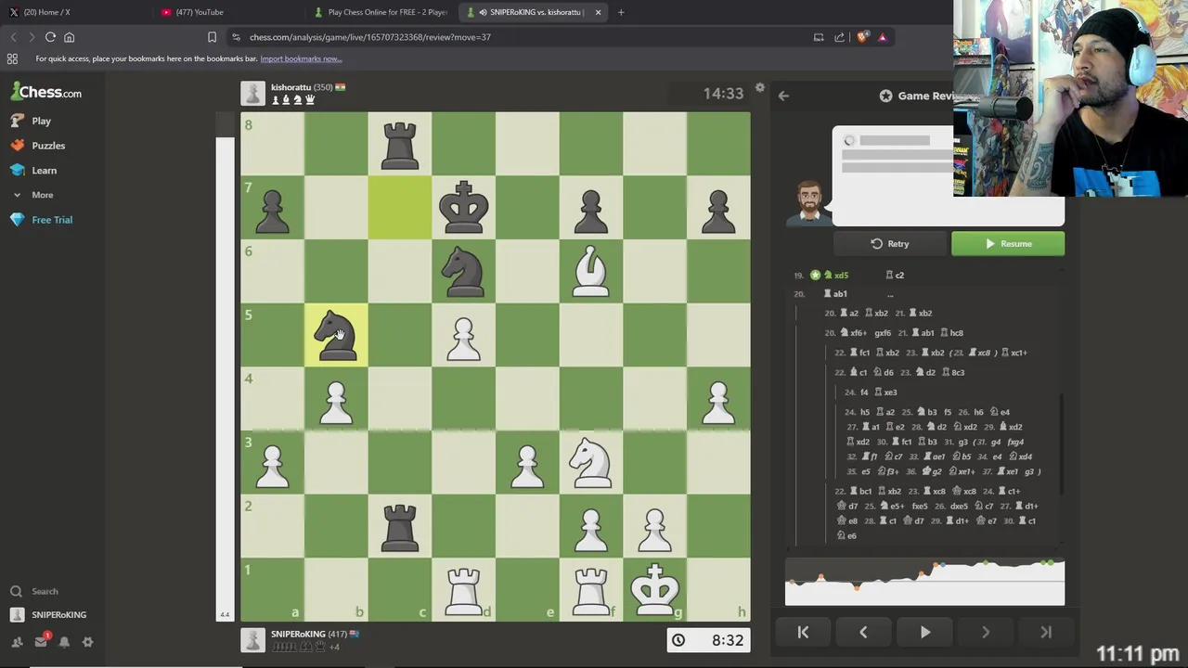Click the browser back arrow
The height and width of the screenshot is (668, 1188).
13,37
